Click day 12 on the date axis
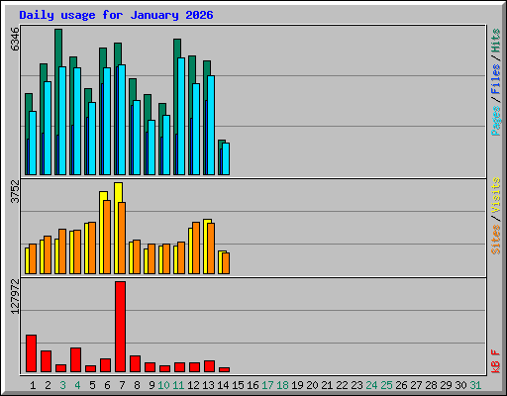Screen dimensions: 507x396 tap(193, 385)
